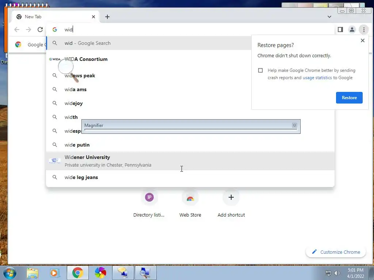The height and width of the screenshot is (280, 374).
Task: Open Directory listing shortcut
Action: [149, 203]
